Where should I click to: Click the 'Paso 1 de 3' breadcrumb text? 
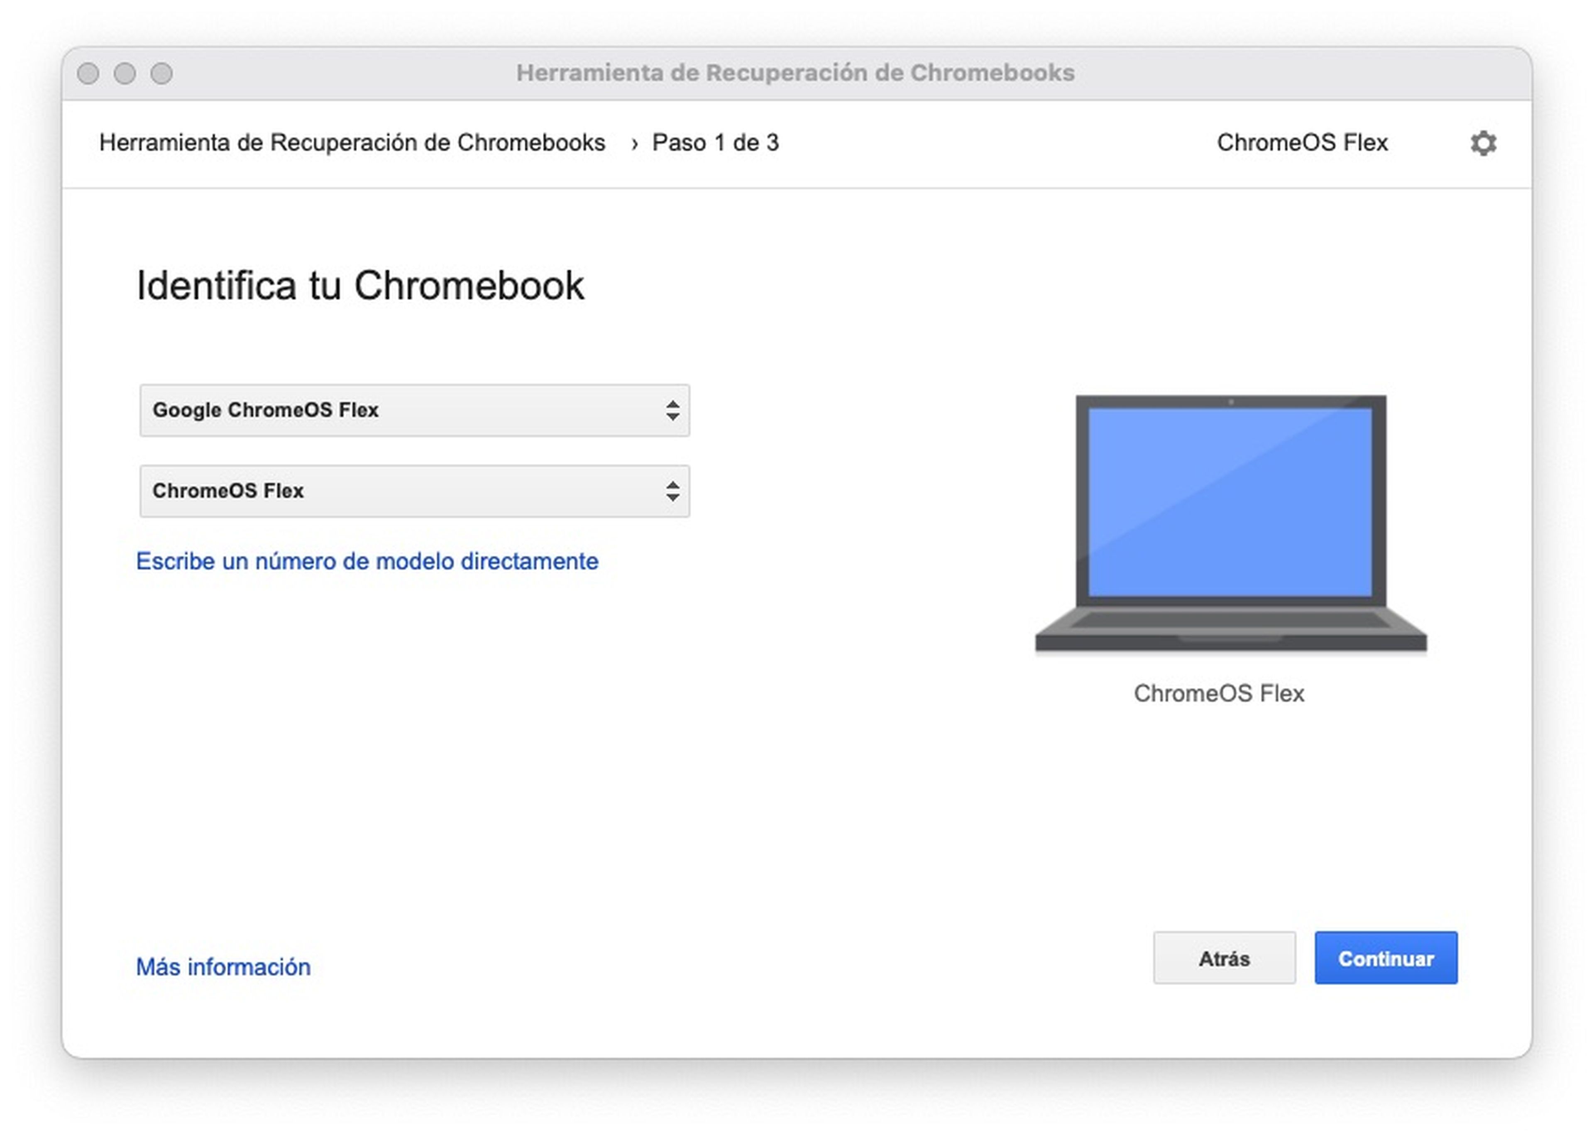[715, 142]
